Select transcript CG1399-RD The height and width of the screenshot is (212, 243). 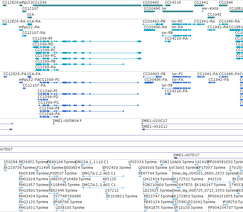[44, 47]
